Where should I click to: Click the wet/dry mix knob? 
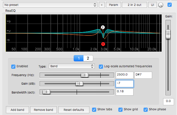click(x=161, y=5)
